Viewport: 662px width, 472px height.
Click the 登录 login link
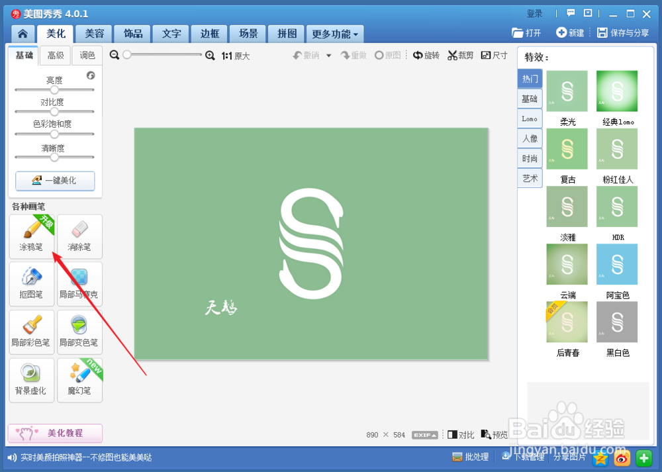(x=534, y=13)
